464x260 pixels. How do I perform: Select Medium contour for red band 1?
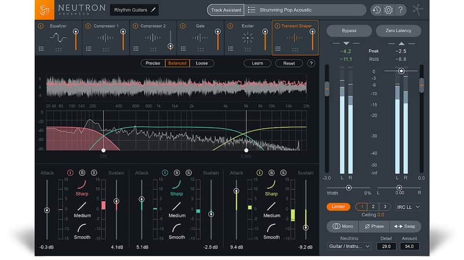[x=82, y=210]
